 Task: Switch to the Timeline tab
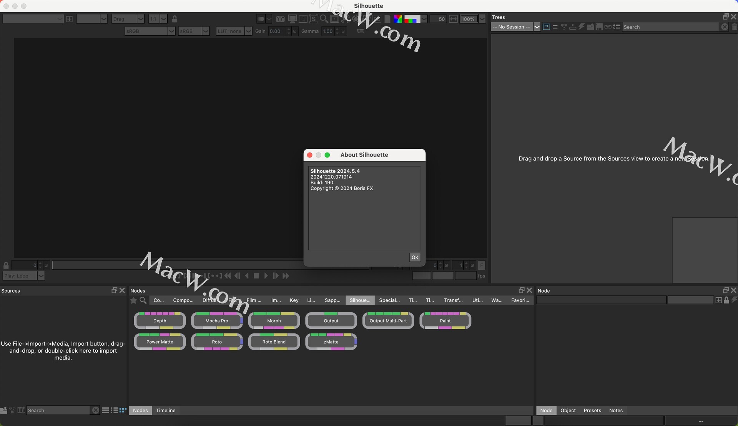166,410
